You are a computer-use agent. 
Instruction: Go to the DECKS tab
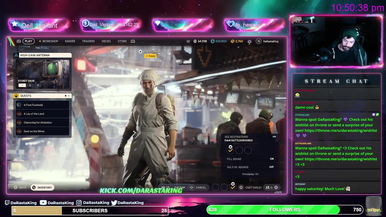[x=106, y=41]
